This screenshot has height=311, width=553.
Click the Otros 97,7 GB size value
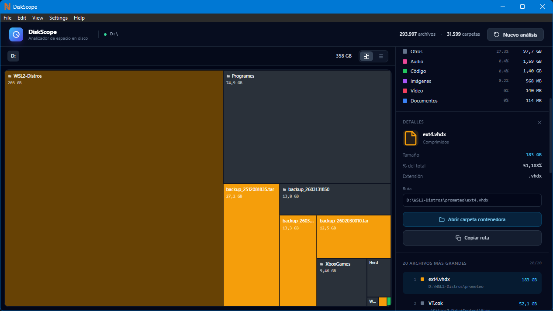pyautogui.click(x=532, y=51)
